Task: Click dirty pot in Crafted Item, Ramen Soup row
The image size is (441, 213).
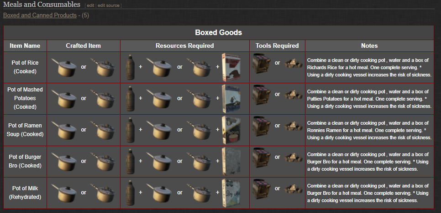Action: [103, 130]
